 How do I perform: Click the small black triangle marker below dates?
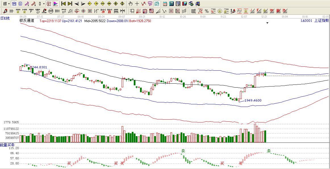point(267,23)
